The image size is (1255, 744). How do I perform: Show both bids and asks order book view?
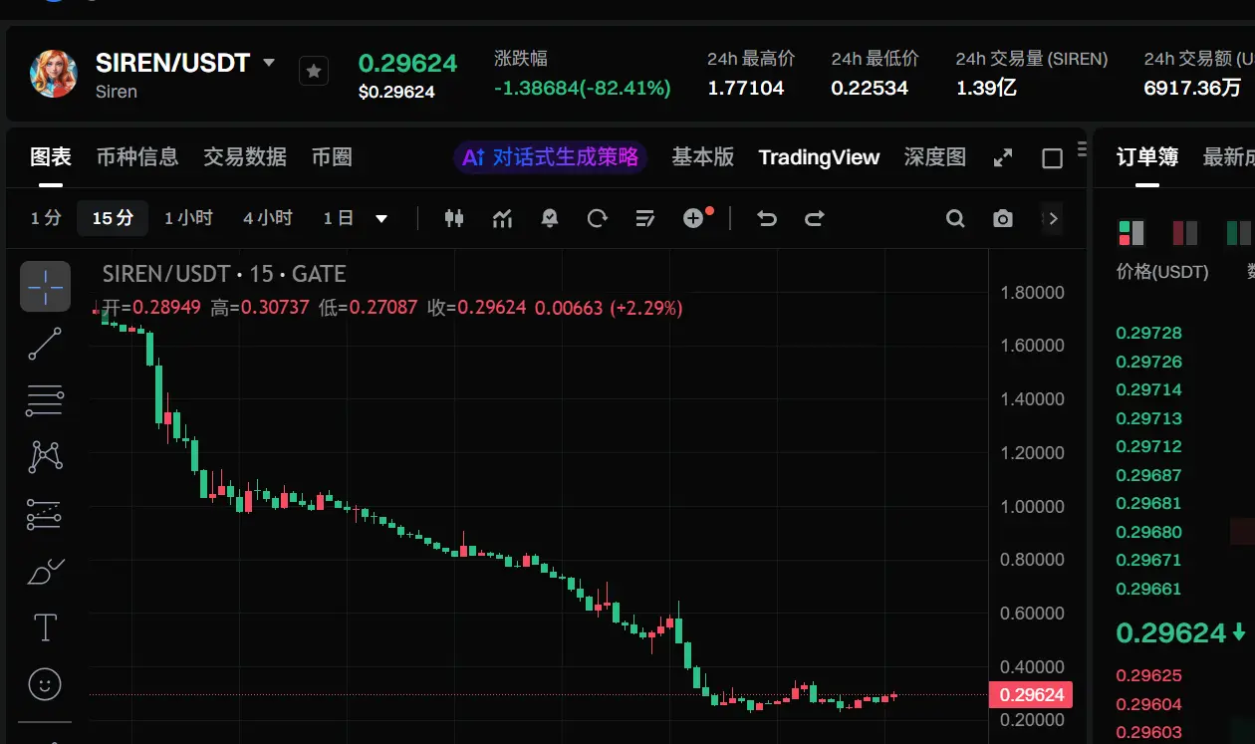coord(1131,233)
